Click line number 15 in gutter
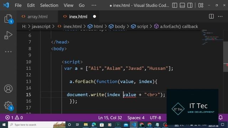The height and width of the screenshot is (128, 228). coord(28,95)
